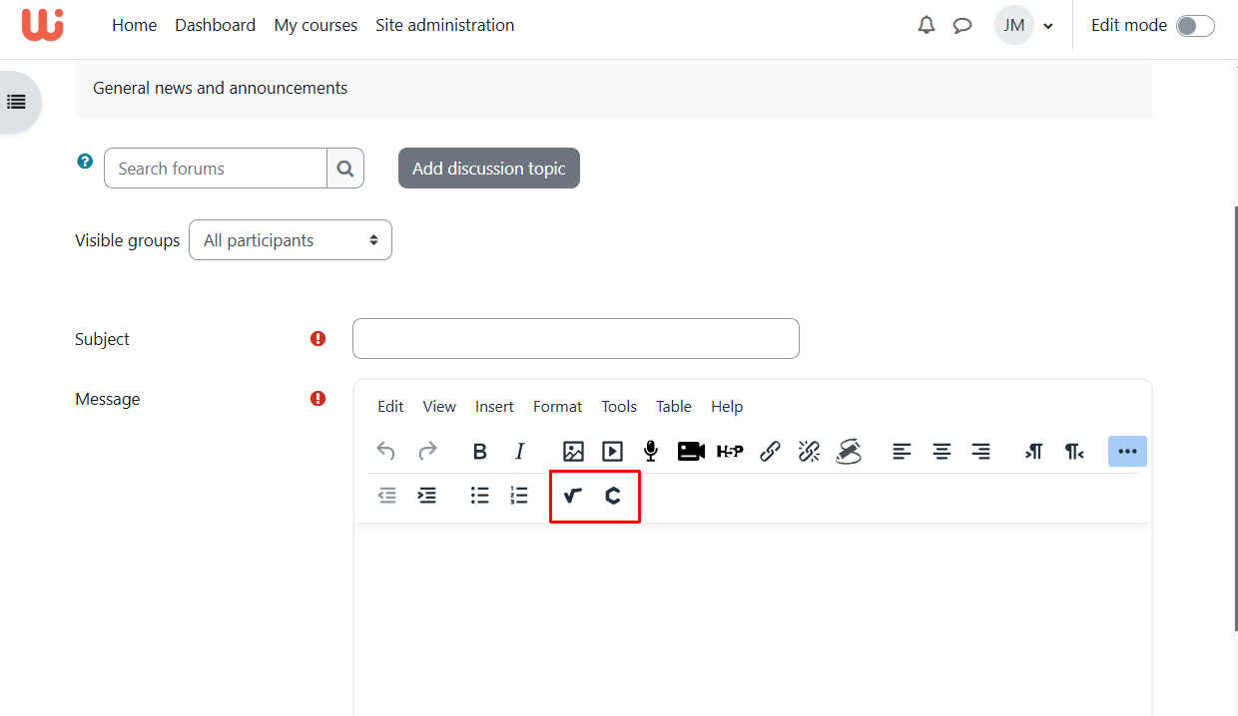The image size is (1238, 716).
Task: Go to Dashboard
Action: [x=215, y=25]
